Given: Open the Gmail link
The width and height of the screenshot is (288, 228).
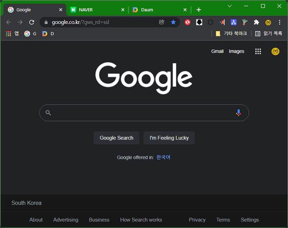Looking at the screenshot, I should coord(217,51).
